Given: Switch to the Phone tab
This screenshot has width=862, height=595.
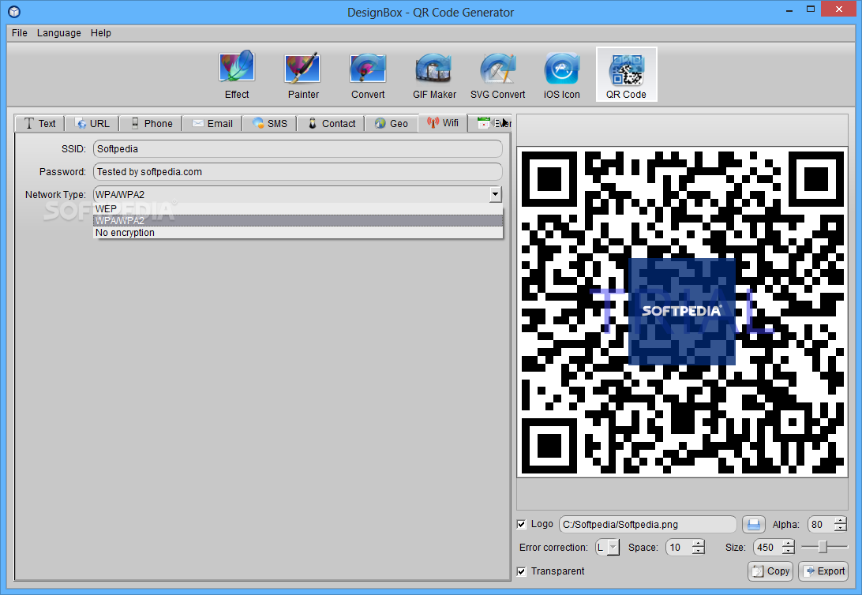Looking at the screenshot, I should pyautogui.click(x=152, y=124).
